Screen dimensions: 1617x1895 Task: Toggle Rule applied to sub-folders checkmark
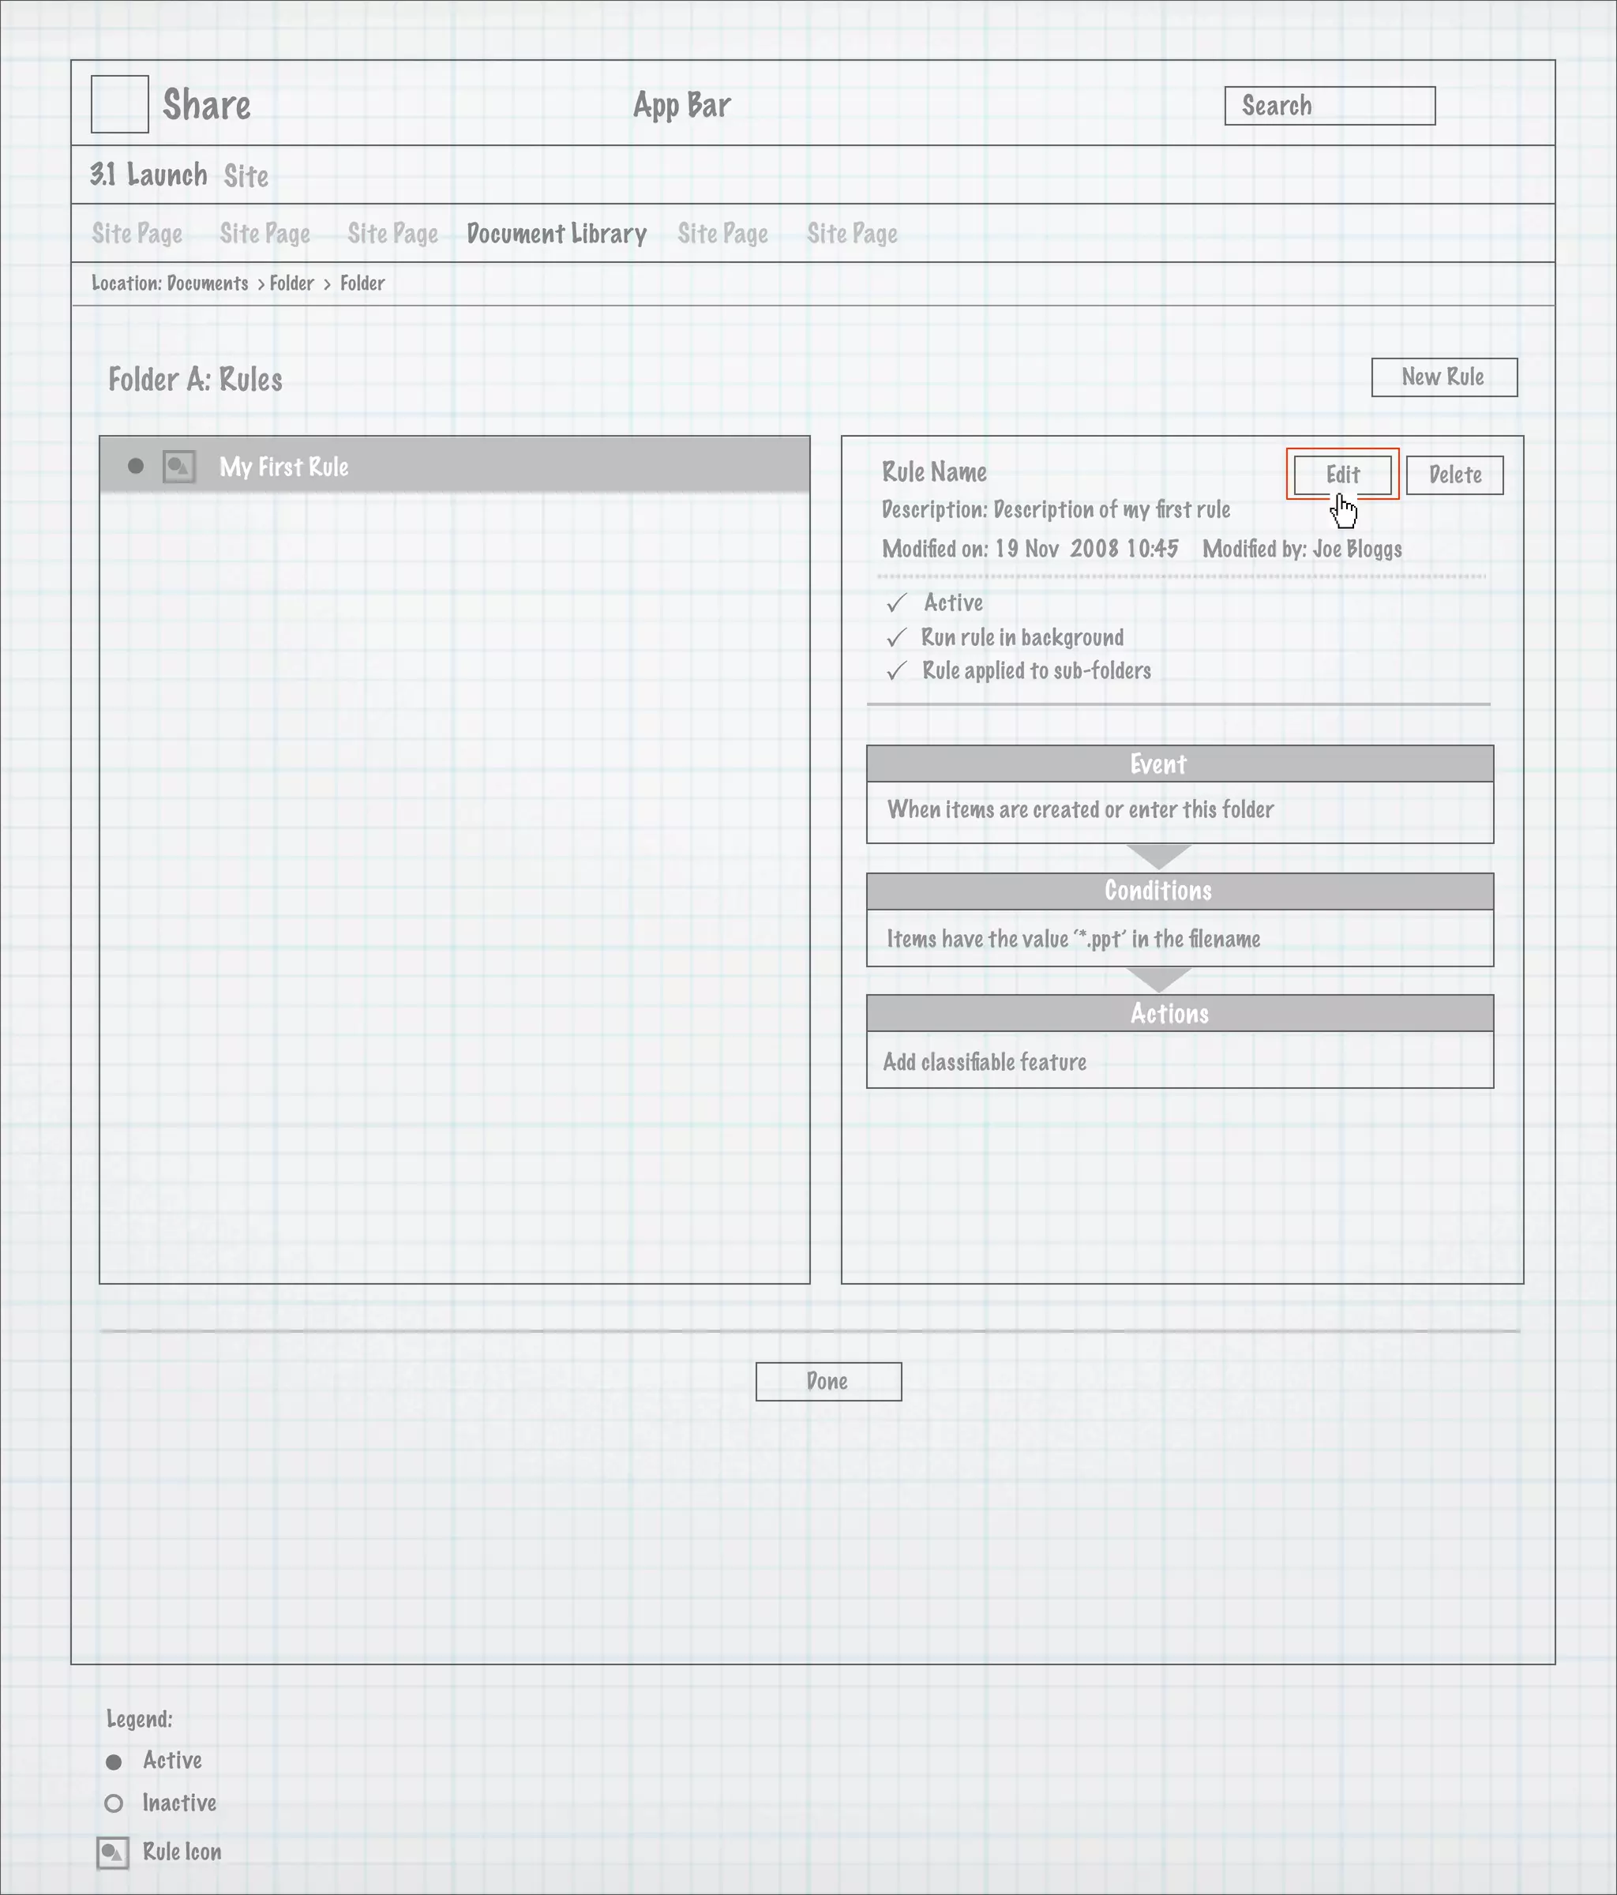[x=896, y=671]
